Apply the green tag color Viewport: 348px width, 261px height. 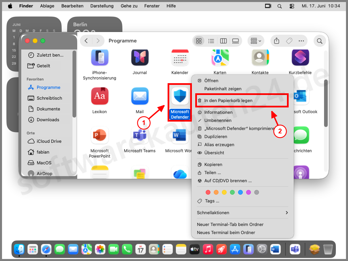[232, 192]
